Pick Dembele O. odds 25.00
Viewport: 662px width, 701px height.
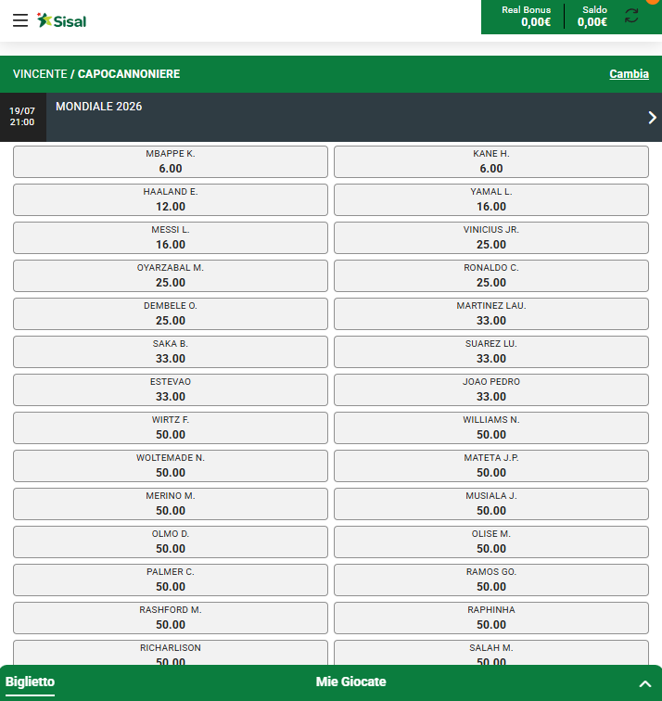(171, 313)
